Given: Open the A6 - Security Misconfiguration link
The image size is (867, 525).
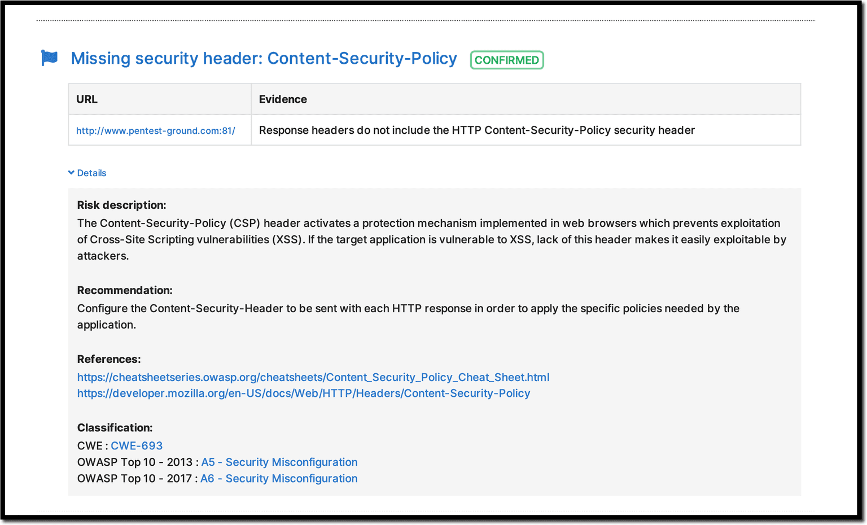Looking at the screenshot, I should [279, 479].
